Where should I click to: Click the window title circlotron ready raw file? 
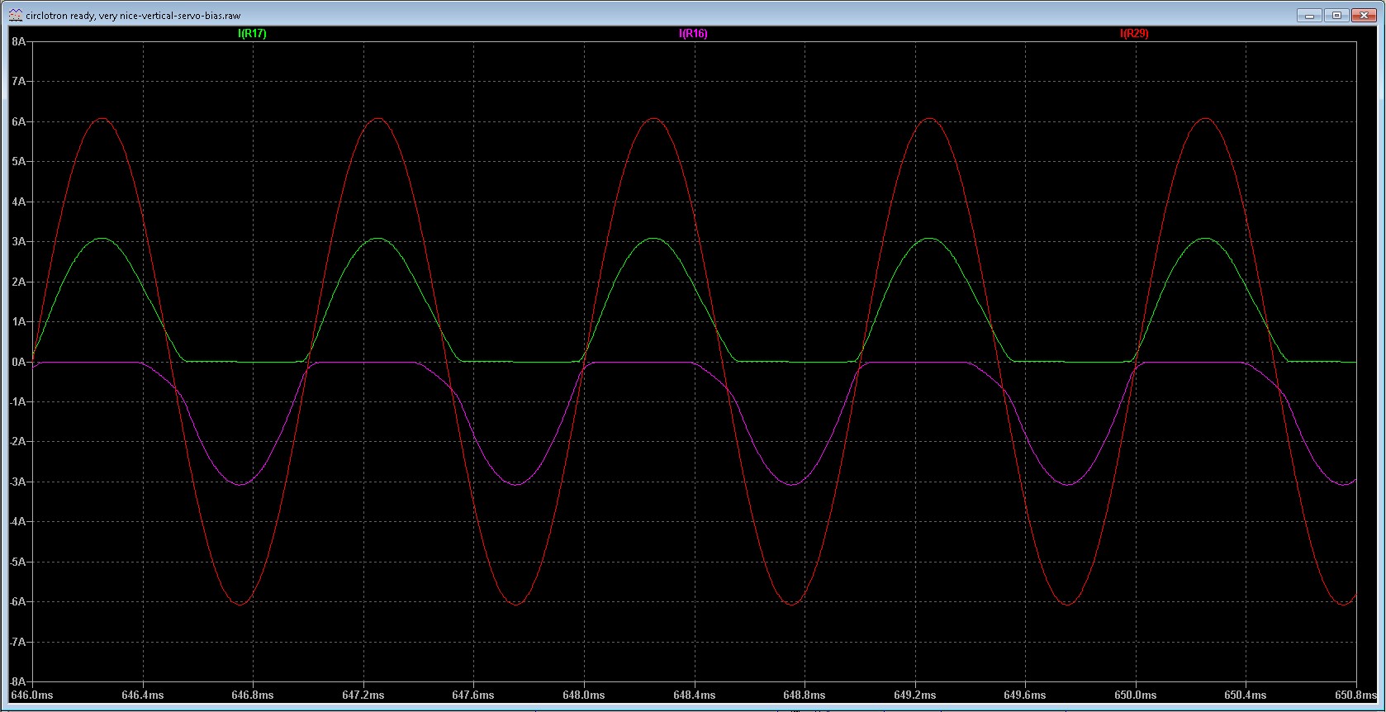[x=133, y=16]
